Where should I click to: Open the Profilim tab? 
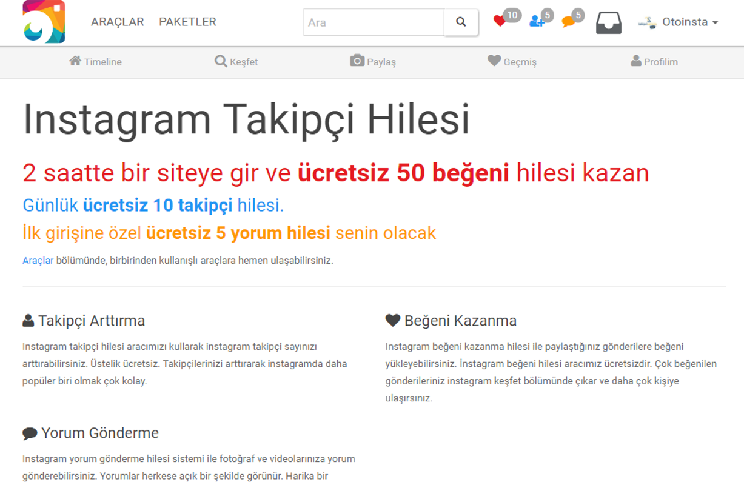click(654, 62)
